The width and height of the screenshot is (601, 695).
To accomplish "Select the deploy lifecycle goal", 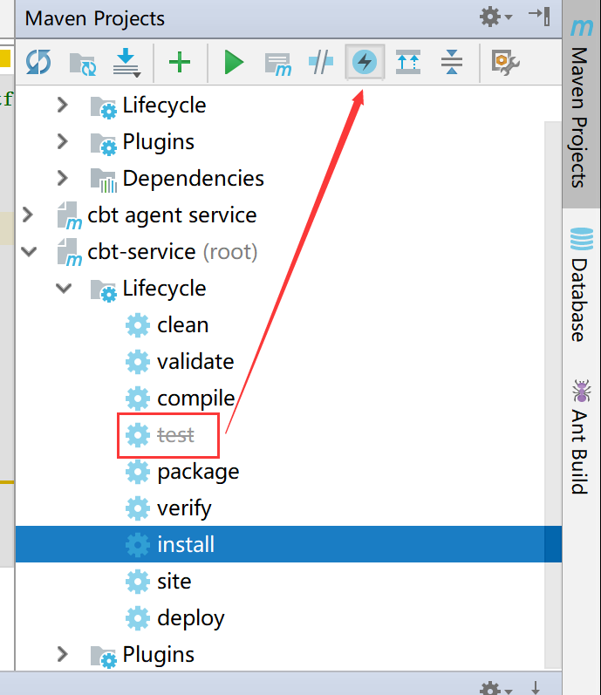I will coord(191,619).
